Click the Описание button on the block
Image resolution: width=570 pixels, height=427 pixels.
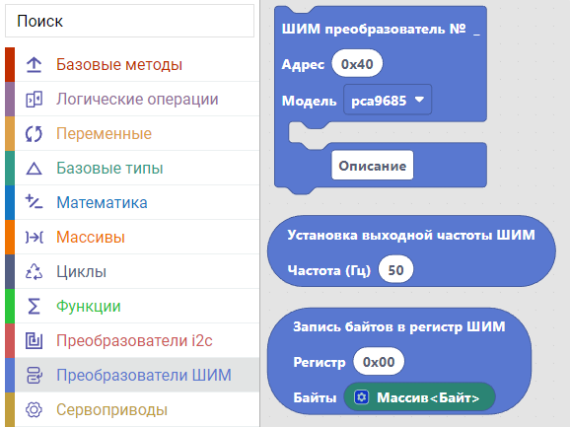(x=372, y=166)
